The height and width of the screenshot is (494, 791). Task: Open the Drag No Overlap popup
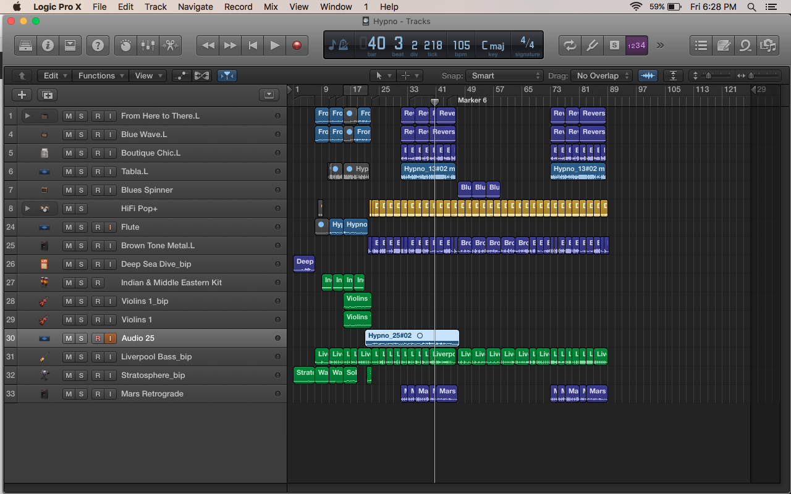click(x=601, y=76)
